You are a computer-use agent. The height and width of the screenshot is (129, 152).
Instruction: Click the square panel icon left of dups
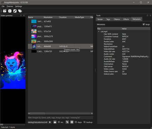(x=72, y=122)
